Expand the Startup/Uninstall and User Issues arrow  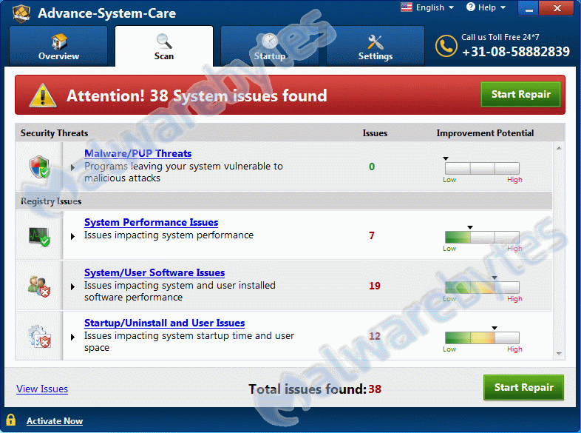point(72,337)
